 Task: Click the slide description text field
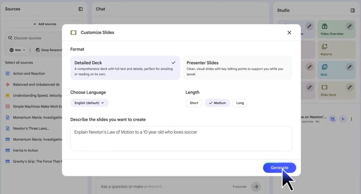tap(181, 138)
